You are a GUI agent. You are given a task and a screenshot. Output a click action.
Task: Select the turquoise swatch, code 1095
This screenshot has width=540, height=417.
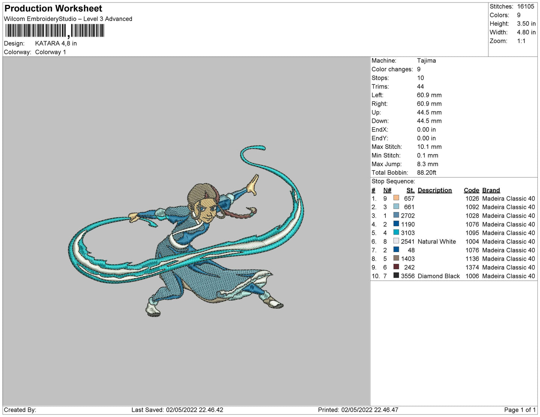click(396, 233)
